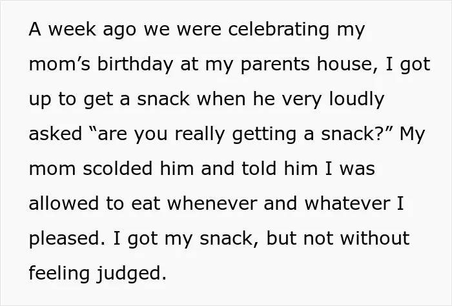Click the word "allowed" at line start

coord(64,203)
